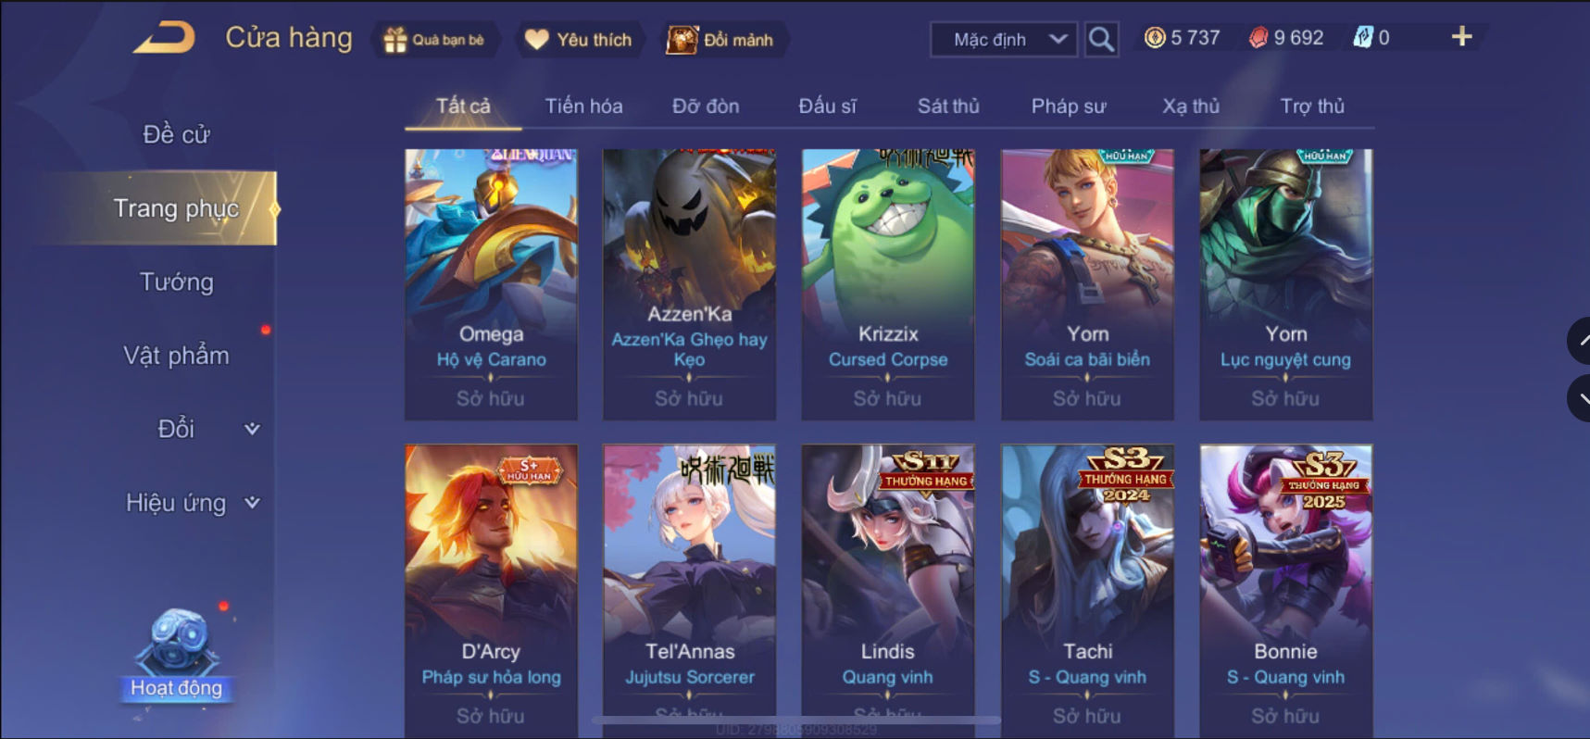The height and width of the screenshot is (739, 1590).
Task: Click the up arrow on right edge
Action: point(1579,341)
